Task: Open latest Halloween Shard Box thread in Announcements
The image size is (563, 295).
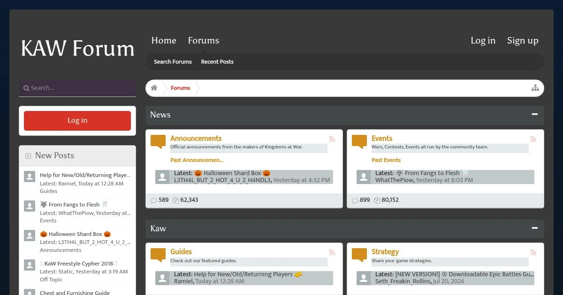Action: 232,173
